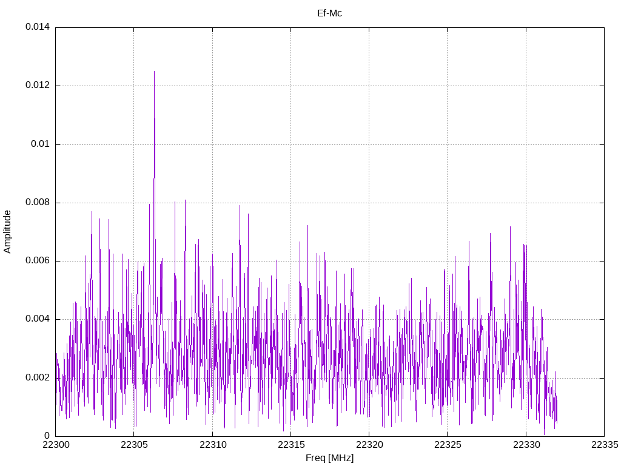Click the 22310 x-axis tick label
This screenshot has height=466, width=621.
pos(212,446)
